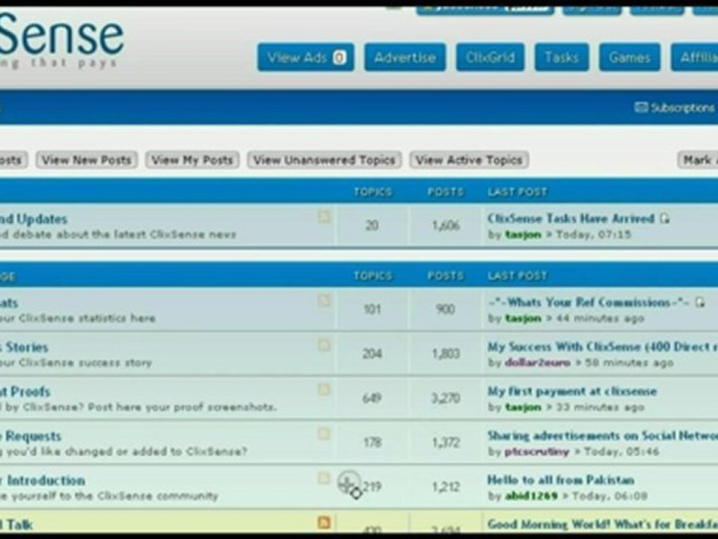Open the News and Updates forum
718x539 pixels.
tap(34, 219)
